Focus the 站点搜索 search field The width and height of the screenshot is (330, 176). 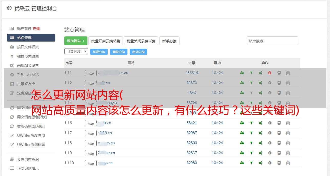(x=273, y=41)
